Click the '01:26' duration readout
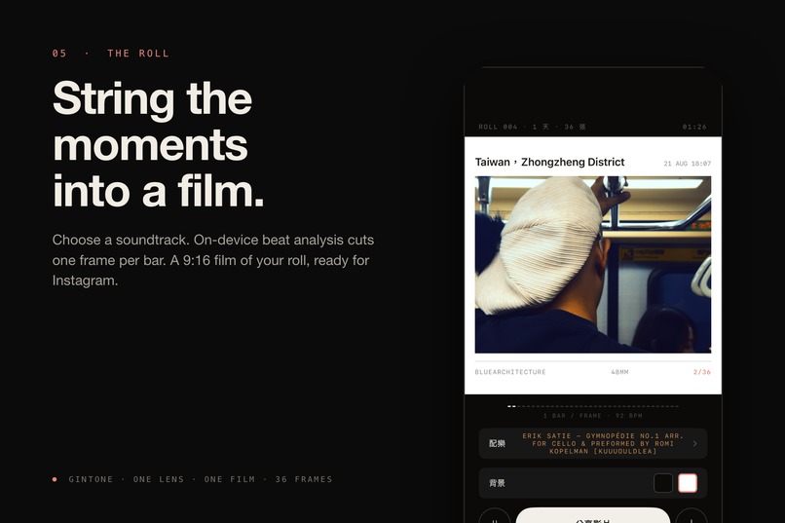 694,127
